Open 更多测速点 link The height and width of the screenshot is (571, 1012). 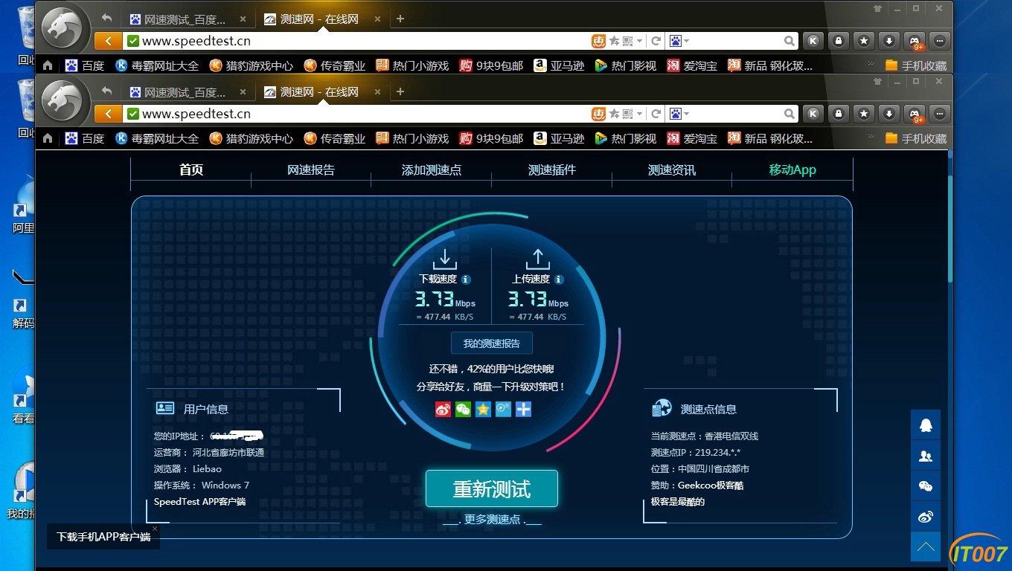(492, 520)
